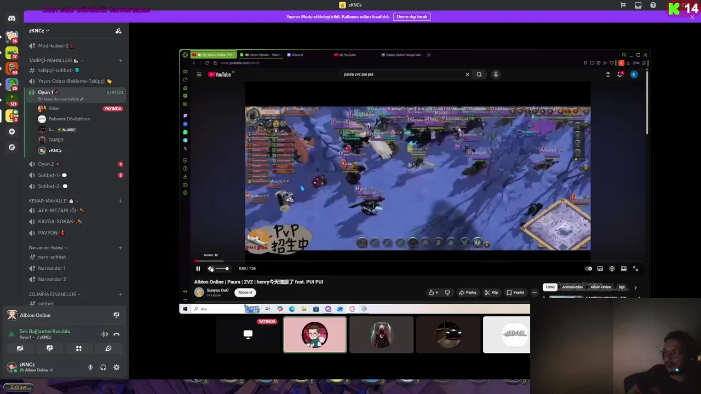This screenshot has height=394, width=701.
Task: Open the takipçi-sohbet text channel
Action: coord(77,70)
